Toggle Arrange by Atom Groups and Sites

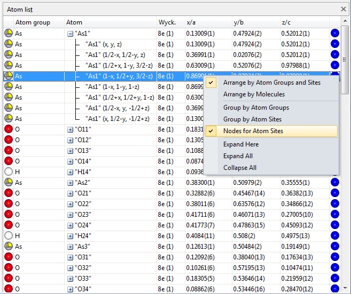(x=271, y=83)
